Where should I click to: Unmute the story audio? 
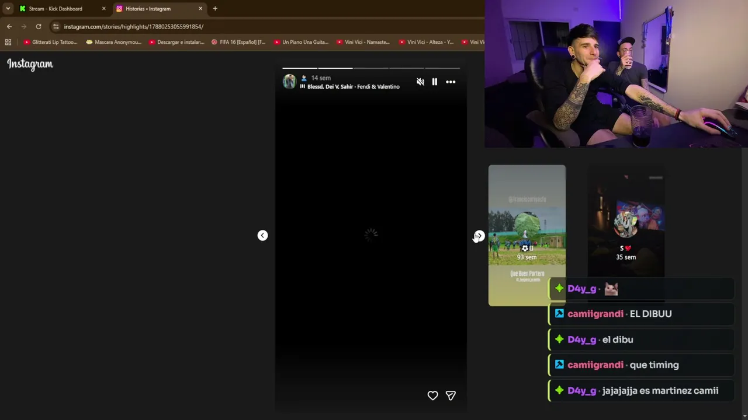[x=420, y=82]
